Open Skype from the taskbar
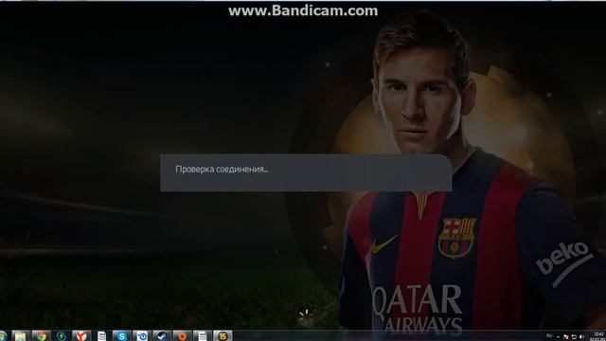The height and width of the screenshot is (341, 606). click(x=121, y=336)
